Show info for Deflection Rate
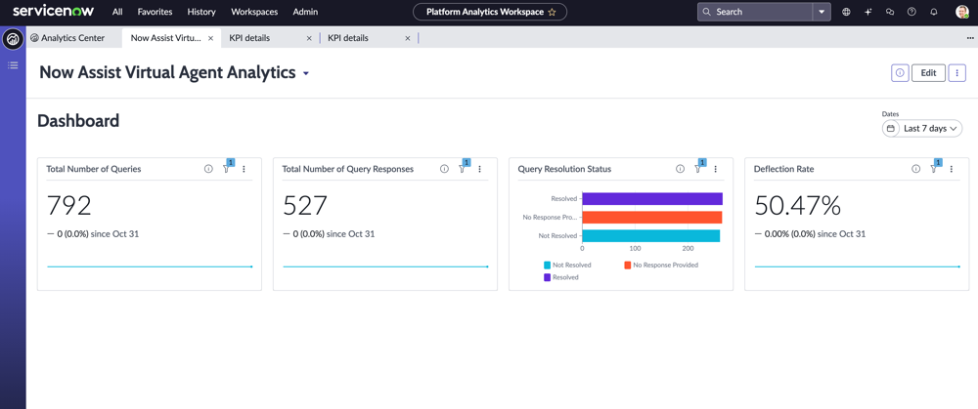 tap(915, 169)
